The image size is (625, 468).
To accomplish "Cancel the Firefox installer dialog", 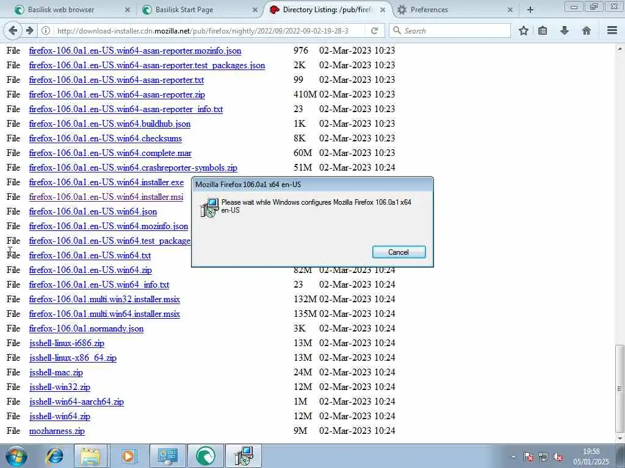I will pos(399,252).
